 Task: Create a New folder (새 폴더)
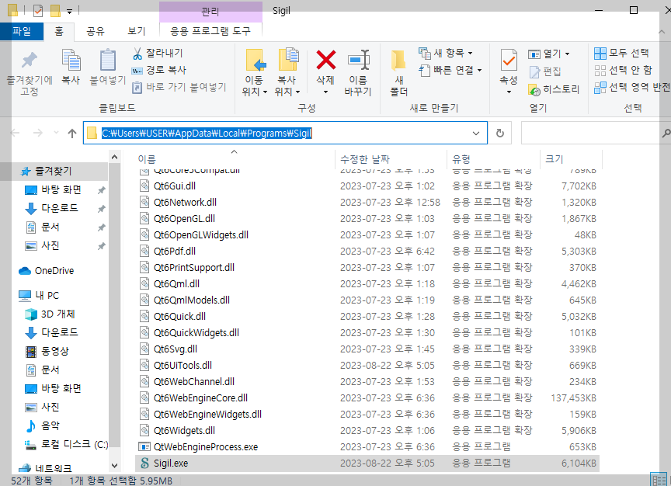coord(399,73)
